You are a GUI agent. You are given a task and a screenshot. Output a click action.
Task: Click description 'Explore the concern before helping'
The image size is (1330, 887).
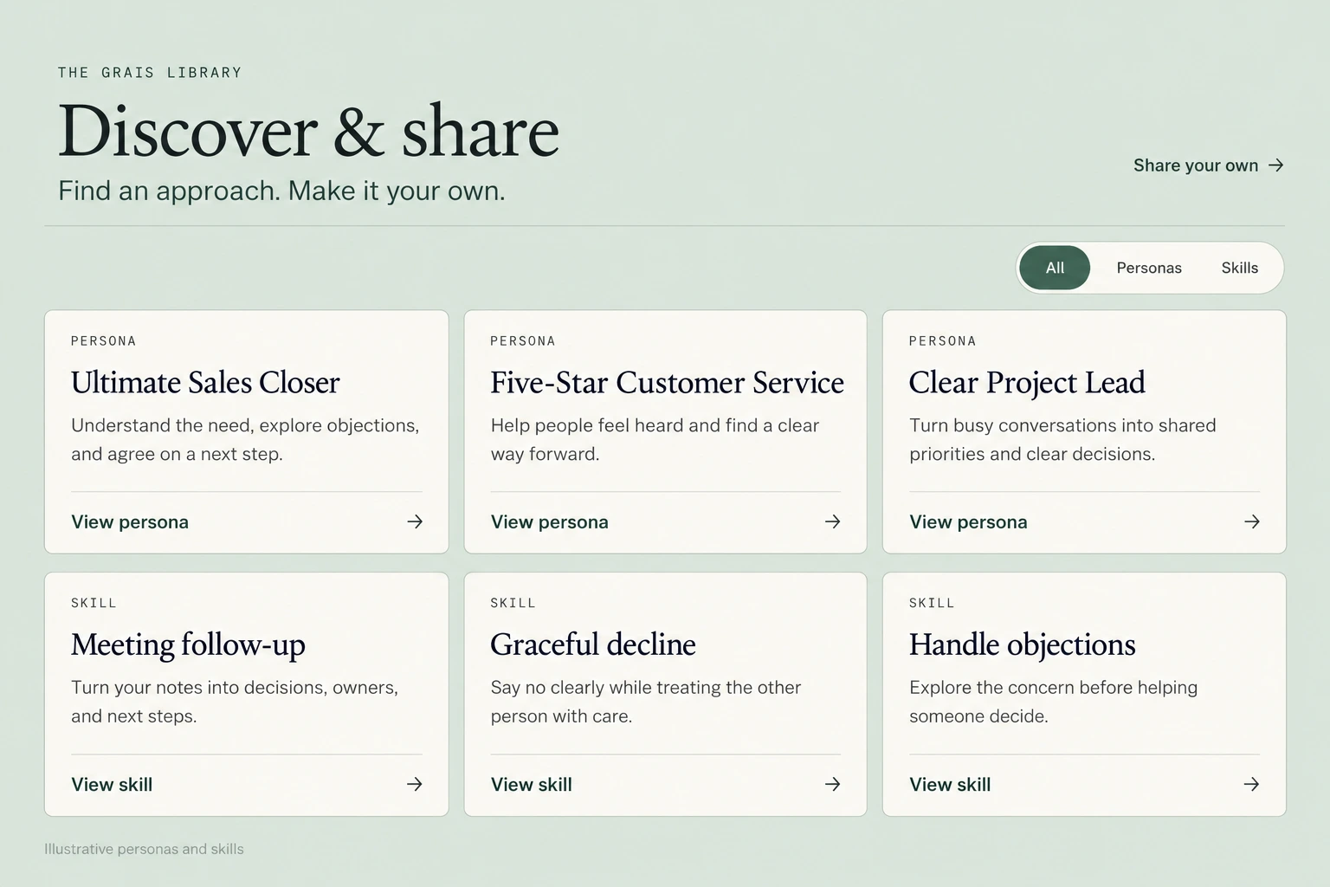click(1053, 702)
